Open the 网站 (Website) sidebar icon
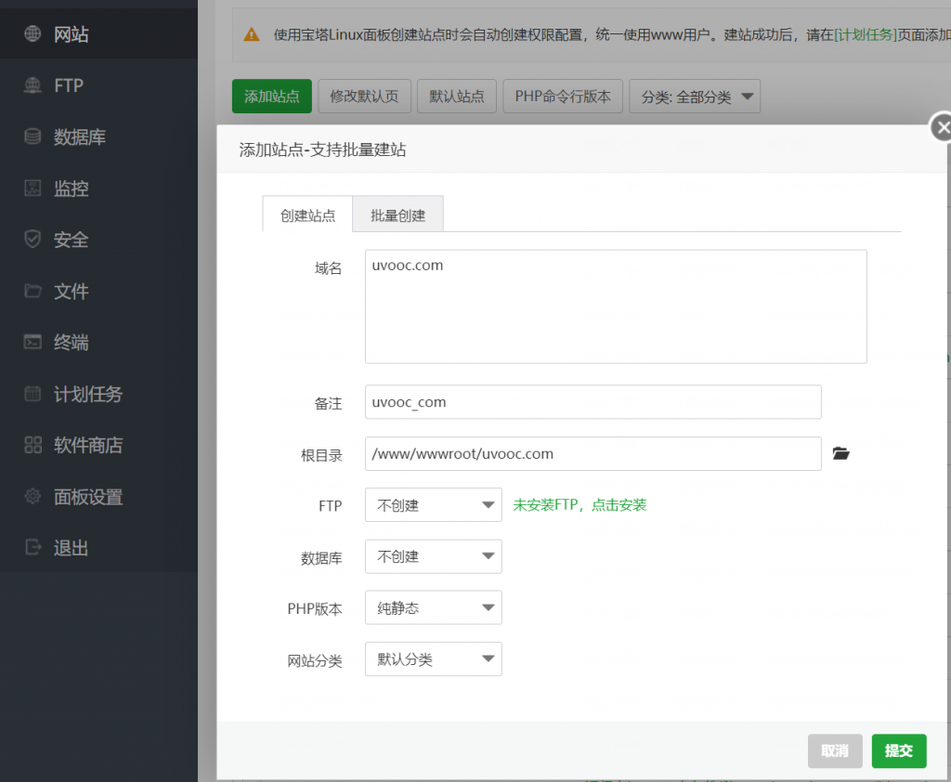The width and height of the screenshot is (951, 782). coord(33,32)
